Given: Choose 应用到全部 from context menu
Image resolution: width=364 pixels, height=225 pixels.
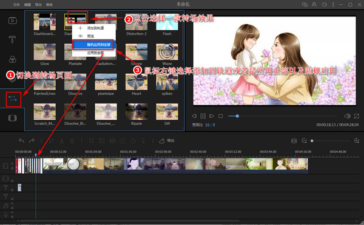Looking at the screenshot, I should coord(94,53).
